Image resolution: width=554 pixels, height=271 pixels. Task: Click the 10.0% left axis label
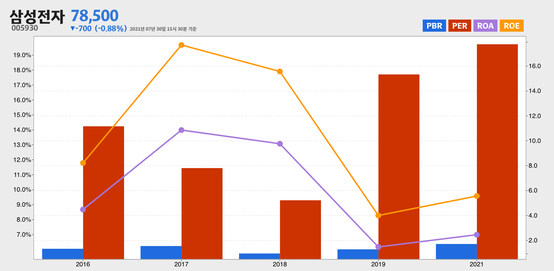coord(22,190)
